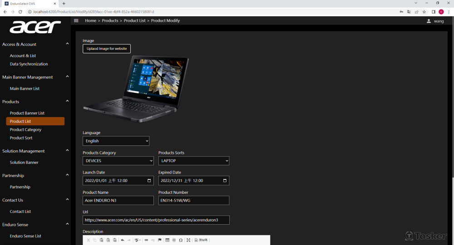Open the Launch Date calendar picker
The width and height of the screenshot is (454, 245).
(149, 181)
